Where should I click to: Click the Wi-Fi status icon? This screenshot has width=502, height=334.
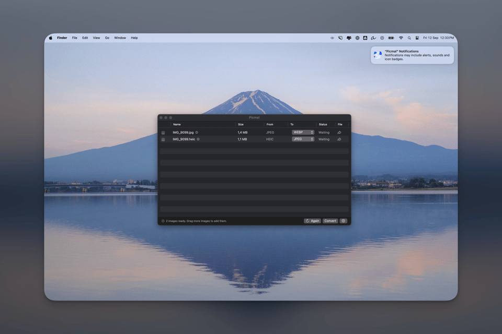401,38
